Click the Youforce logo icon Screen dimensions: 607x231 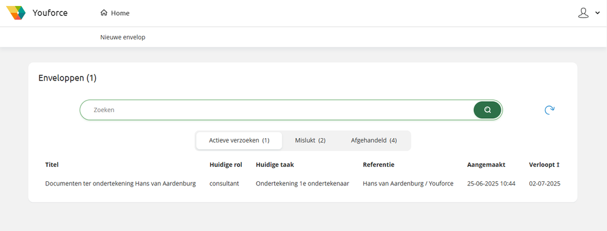(16, 13)
